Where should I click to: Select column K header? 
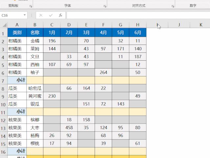[x=200, y=25]
